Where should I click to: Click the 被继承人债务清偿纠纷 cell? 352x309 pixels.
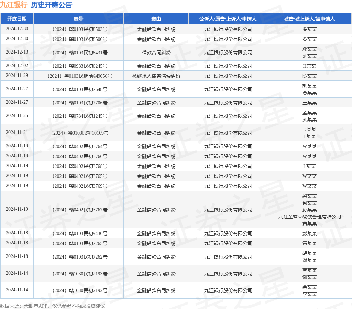point(156,76)
